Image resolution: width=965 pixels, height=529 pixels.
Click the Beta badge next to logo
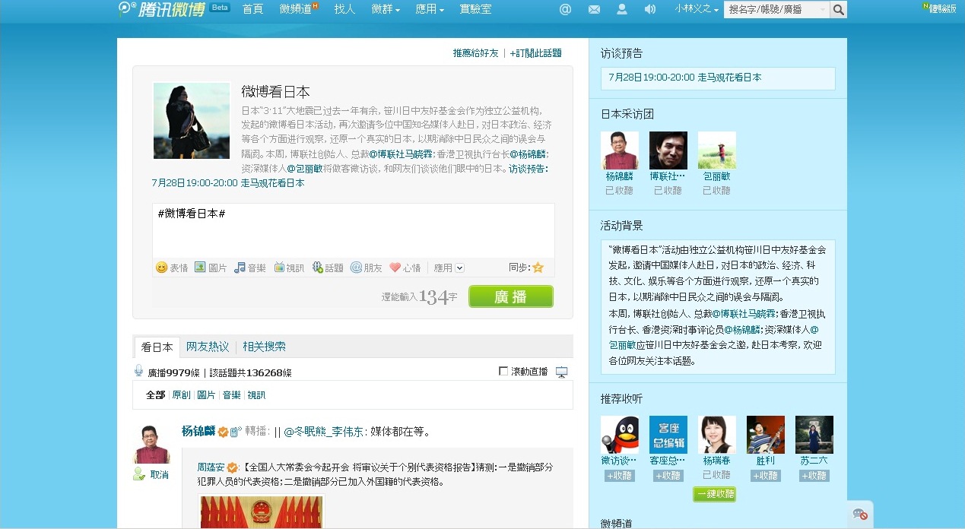(220, 8)
